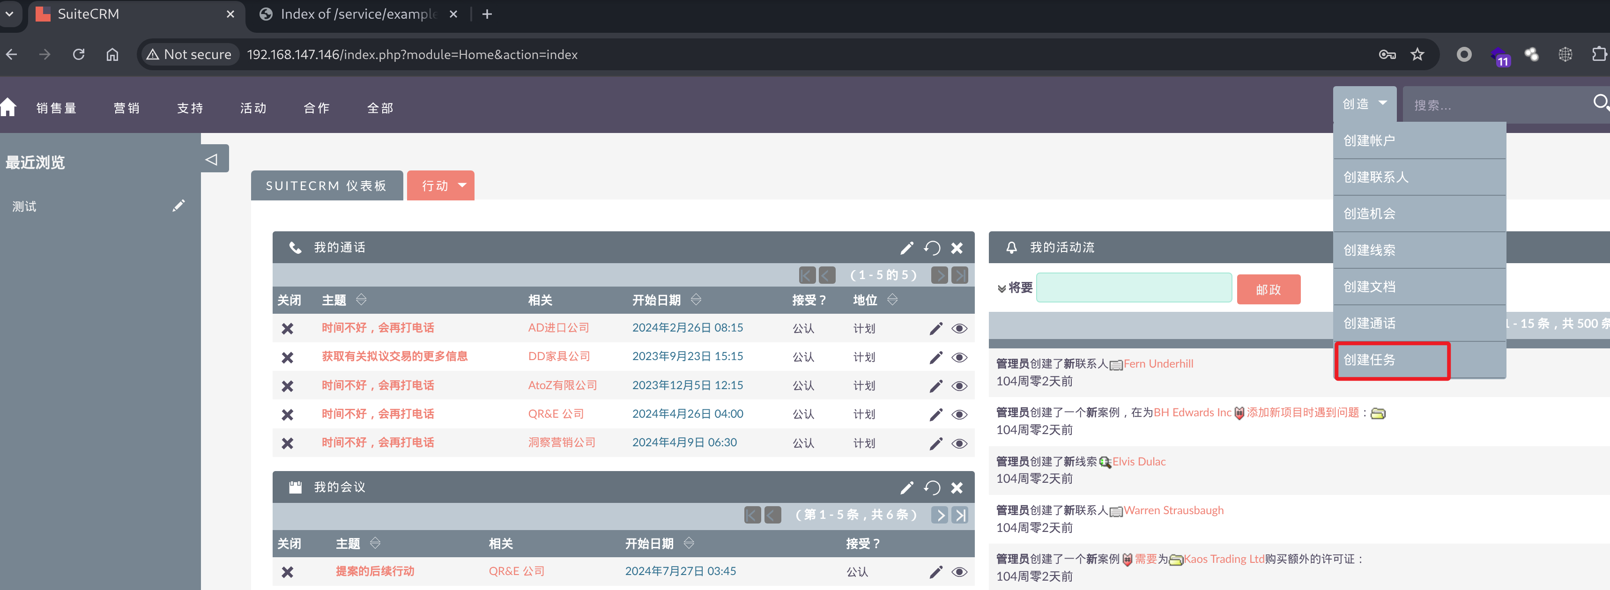The height and width of the screenshot is (590, 1610).
Task: Close the 洞察营销公司 call with X
Action: tap(288, 443)
